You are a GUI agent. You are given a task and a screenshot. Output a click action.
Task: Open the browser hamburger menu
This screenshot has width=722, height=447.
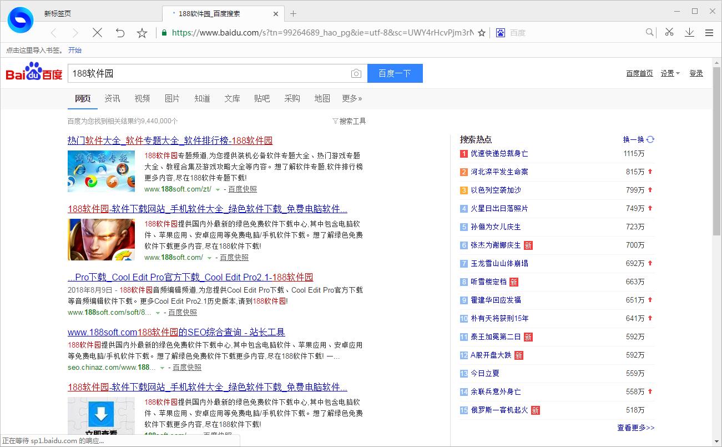tap(709, 33)
